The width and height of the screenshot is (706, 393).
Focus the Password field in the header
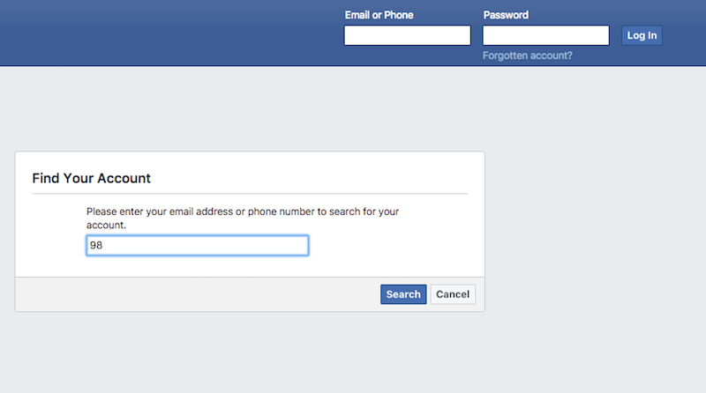[545, 35]
